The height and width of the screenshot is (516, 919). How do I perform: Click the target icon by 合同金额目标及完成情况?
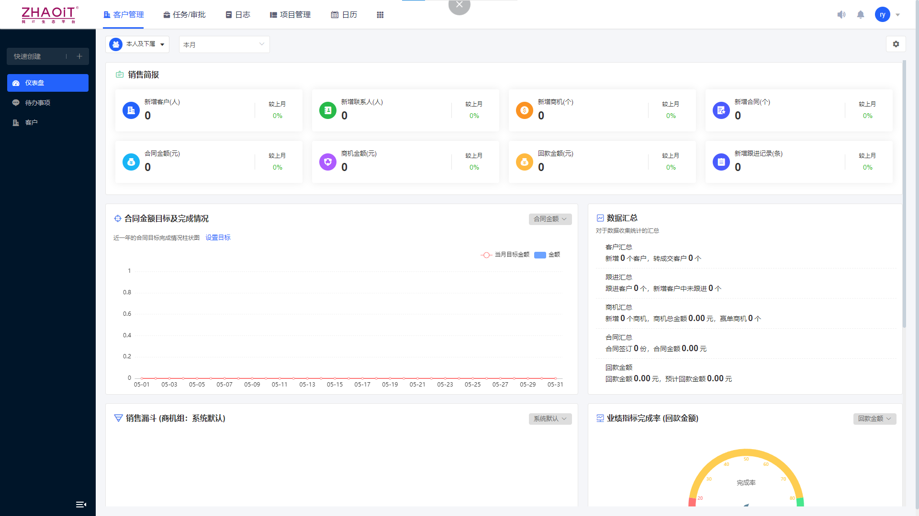tap(118, 218)
